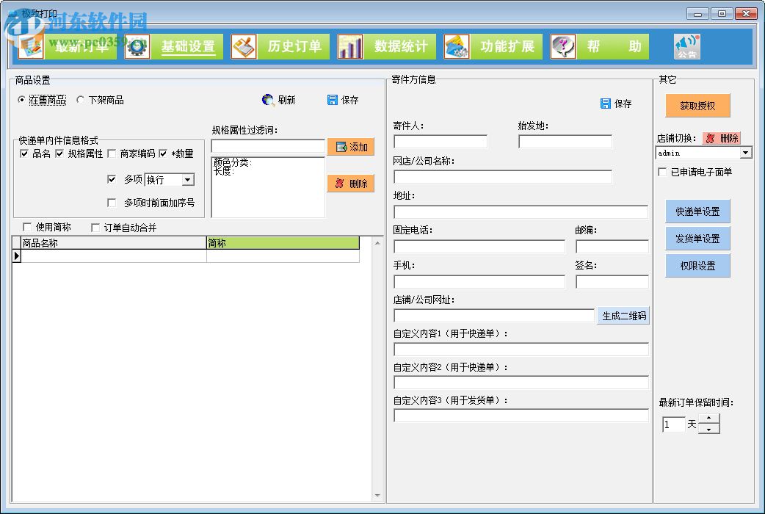Click the 基础设置 gear icon
The image size is (765, 514).
click(x=137, y=47)
